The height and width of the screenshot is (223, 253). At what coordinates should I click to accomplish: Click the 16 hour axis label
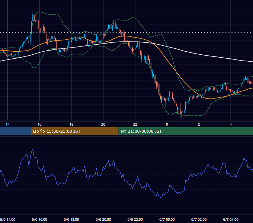[x=39, y=125]
